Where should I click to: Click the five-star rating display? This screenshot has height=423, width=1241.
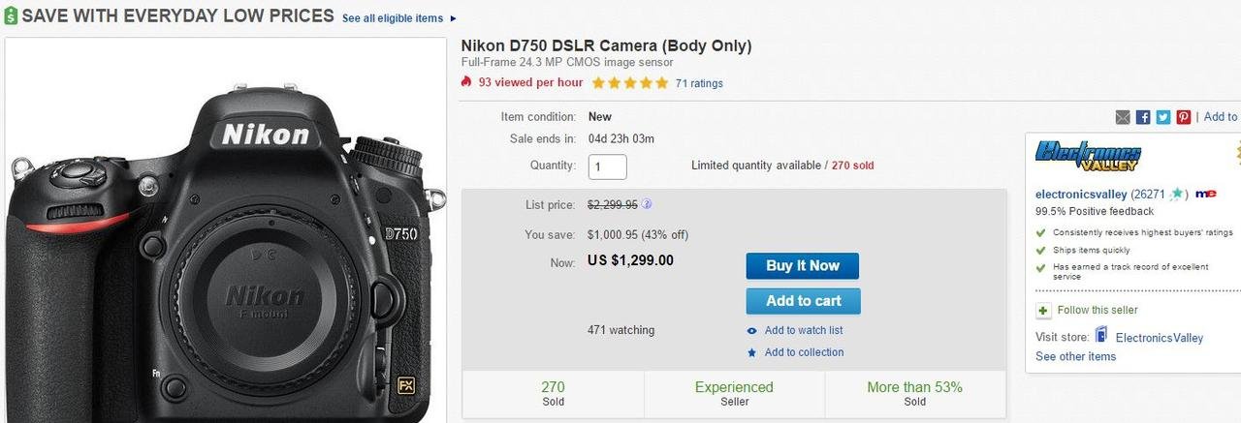pyautogui.click(x=629, y=83)
